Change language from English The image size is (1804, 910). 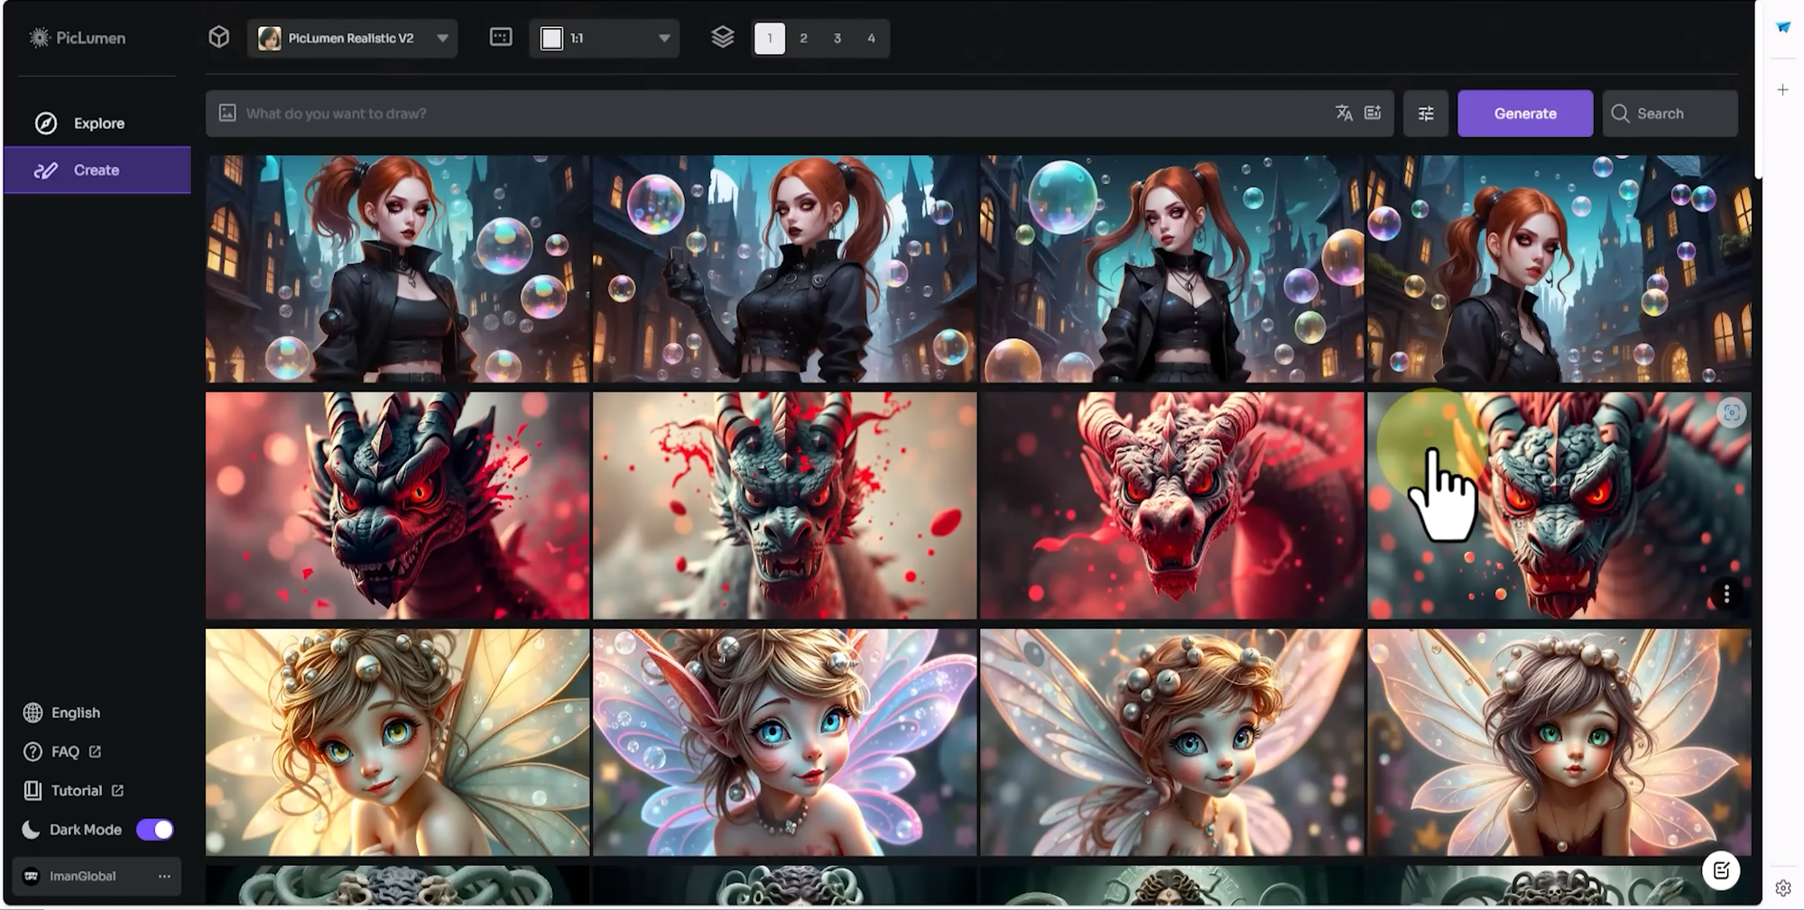(61, 712)
